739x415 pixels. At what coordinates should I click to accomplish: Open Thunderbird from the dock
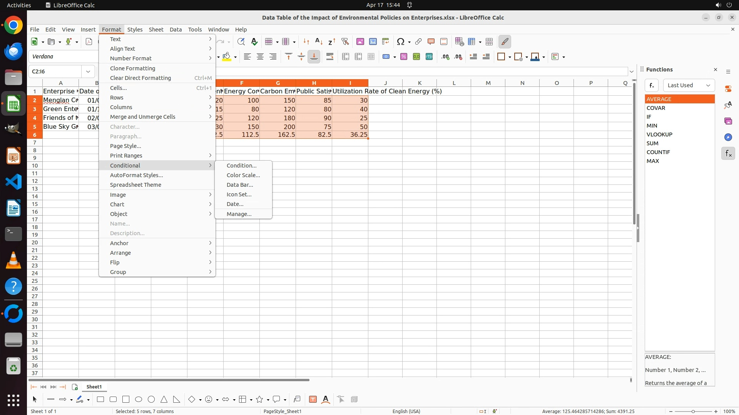pos(13,51)
